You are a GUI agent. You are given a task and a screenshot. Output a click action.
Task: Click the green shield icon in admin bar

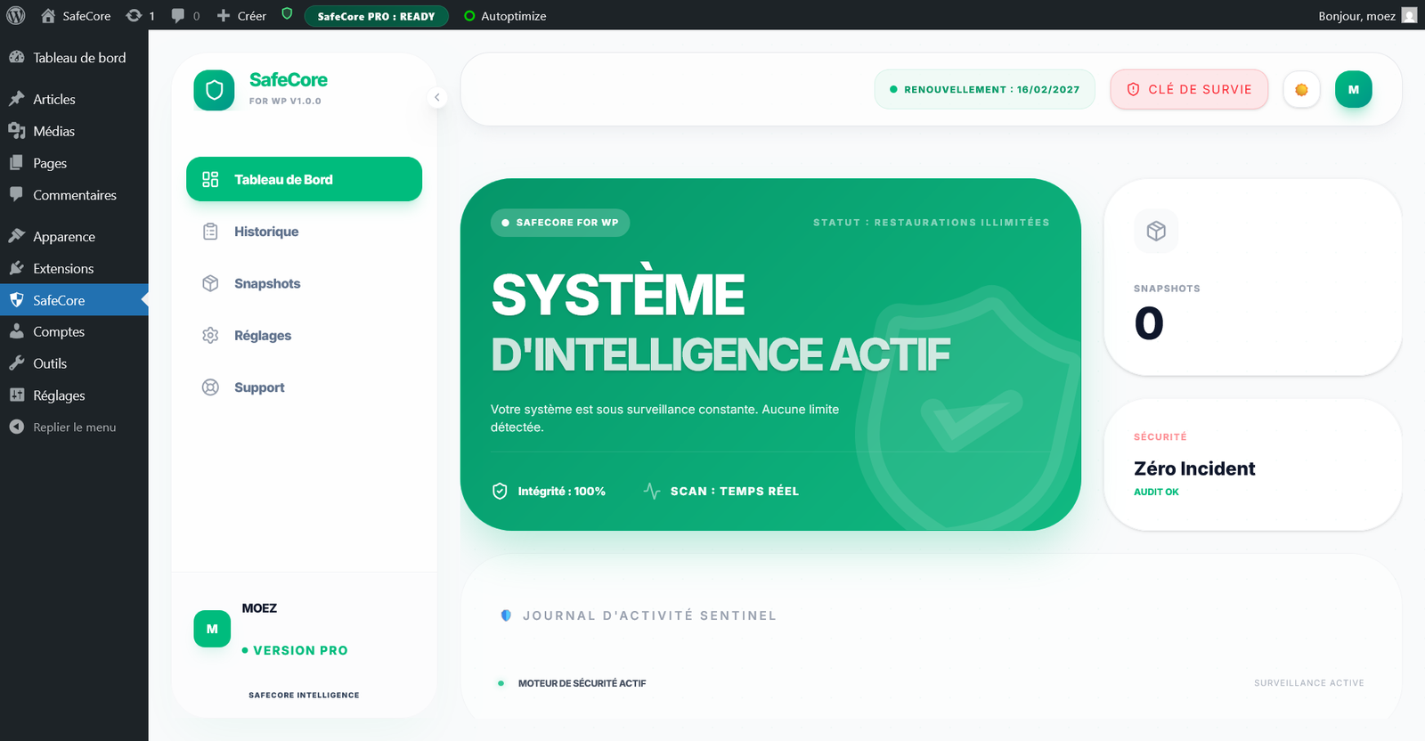[x=287, y=14]
